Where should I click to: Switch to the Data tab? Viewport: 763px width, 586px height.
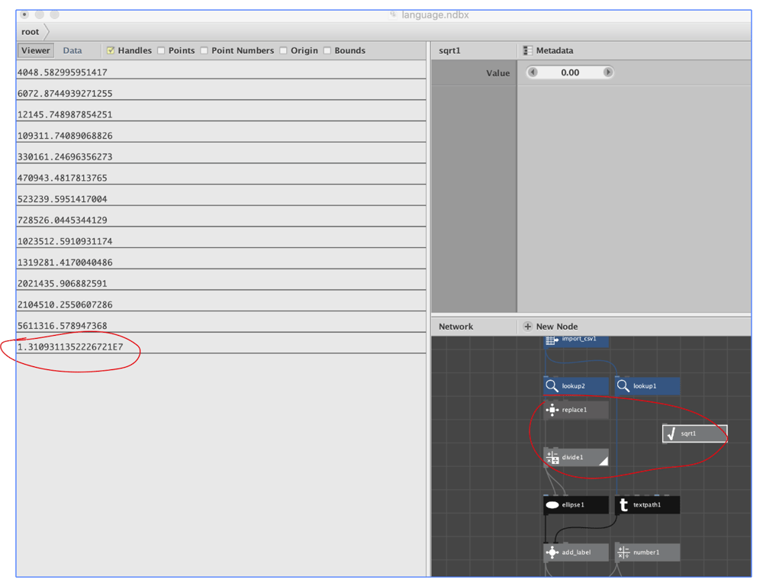tap(72, 50)
